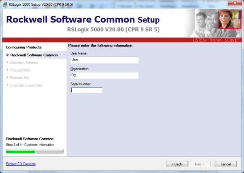This screenshot has height=173, width=244.
Task: Click the 'User Name:' label
Action: point(79,53)
